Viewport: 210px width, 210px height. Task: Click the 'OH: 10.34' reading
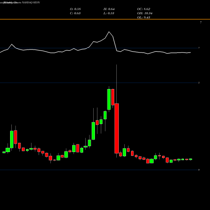145,13
